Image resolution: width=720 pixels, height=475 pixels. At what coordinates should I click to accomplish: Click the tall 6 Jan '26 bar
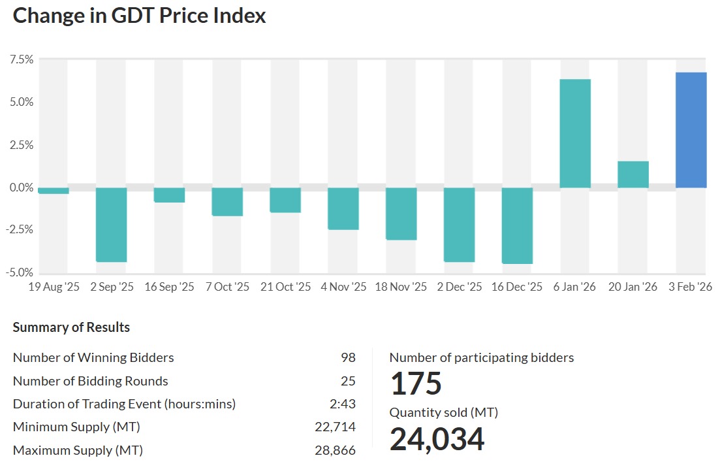click(x=575, y=133)
